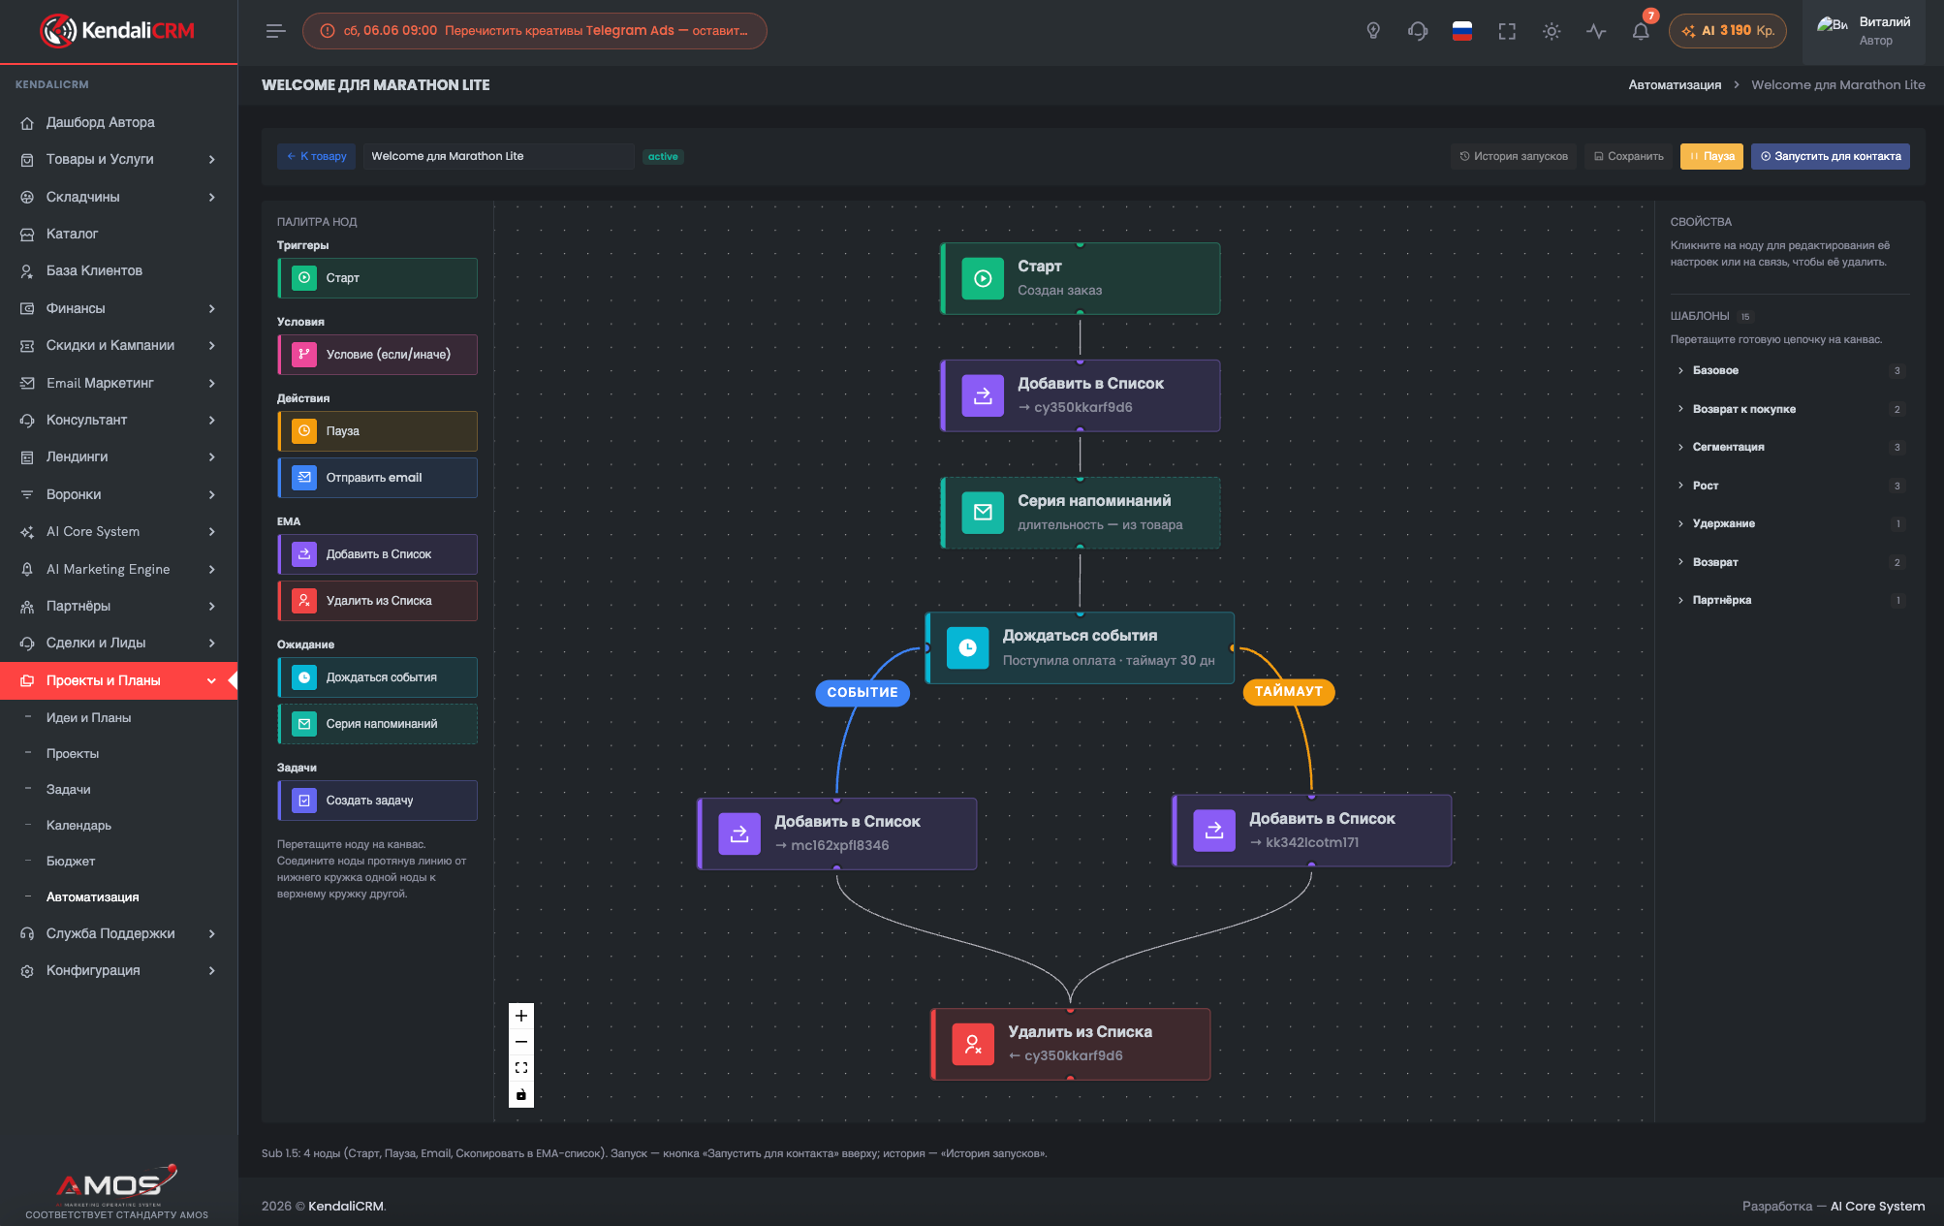
Task: Expand the Возврат templates group
Action: tap(1790, 562)
